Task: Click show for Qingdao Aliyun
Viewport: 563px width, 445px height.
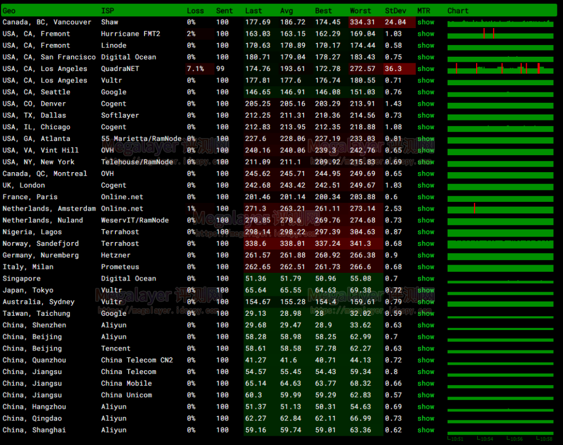Action: coord(426,419)
